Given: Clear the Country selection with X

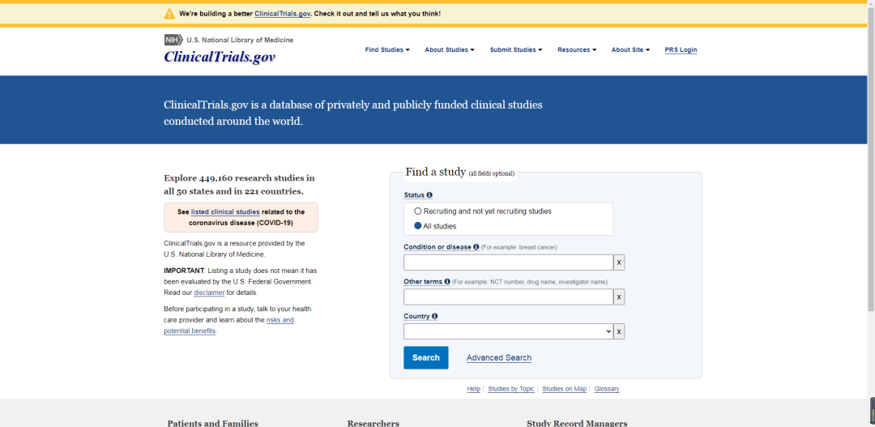Looking at the screenshot, I should coord(619,331).
